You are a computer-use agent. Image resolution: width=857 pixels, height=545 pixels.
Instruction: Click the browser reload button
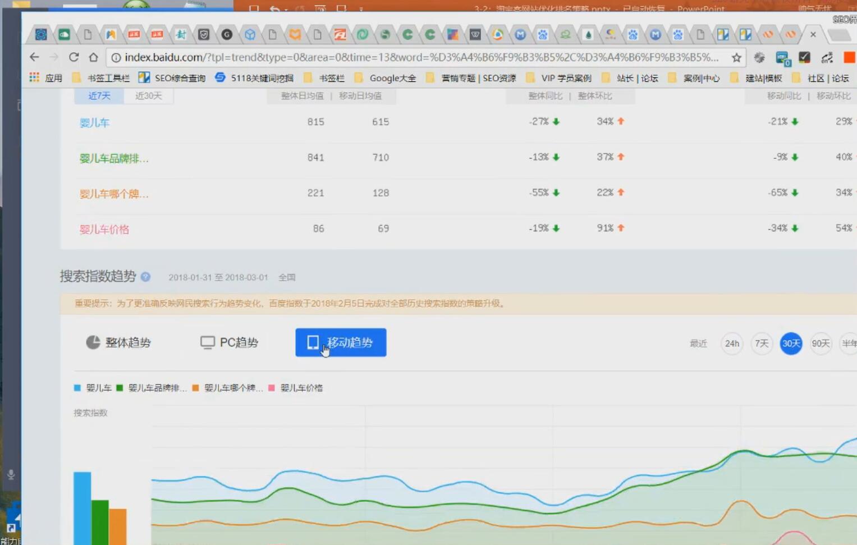74,57
